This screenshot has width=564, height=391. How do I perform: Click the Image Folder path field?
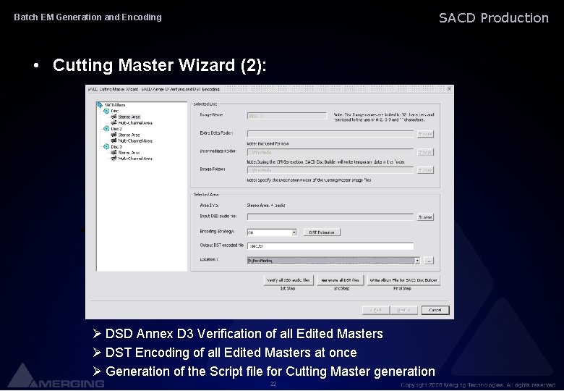[x=330, y=170]
